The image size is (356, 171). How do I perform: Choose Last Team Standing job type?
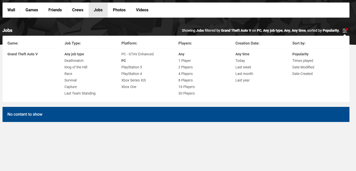click(80, 93)
